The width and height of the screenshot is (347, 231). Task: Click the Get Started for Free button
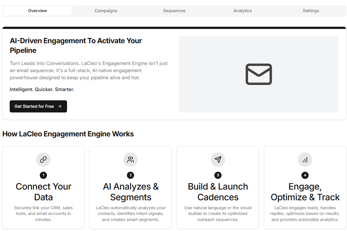(38, 106)
